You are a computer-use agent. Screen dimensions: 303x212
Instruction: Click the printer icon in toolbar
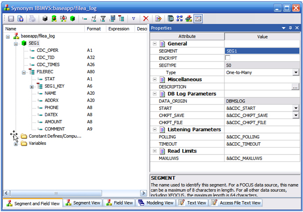[x=32, y=19]
